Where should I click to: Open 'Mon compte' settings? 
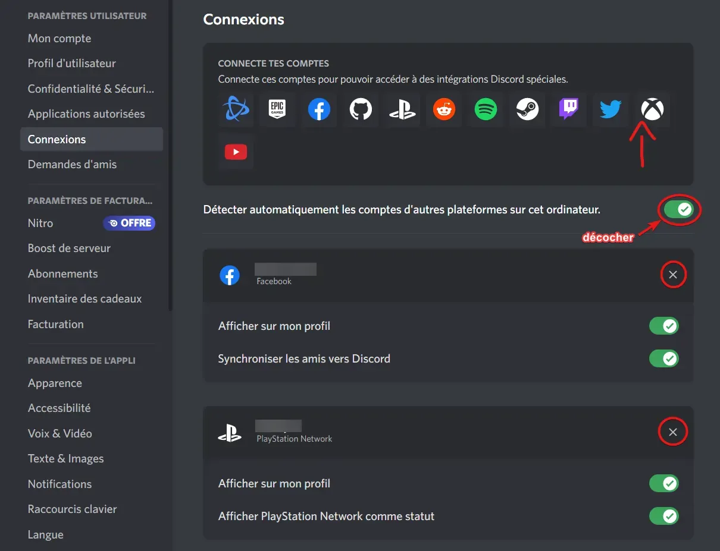60,39
